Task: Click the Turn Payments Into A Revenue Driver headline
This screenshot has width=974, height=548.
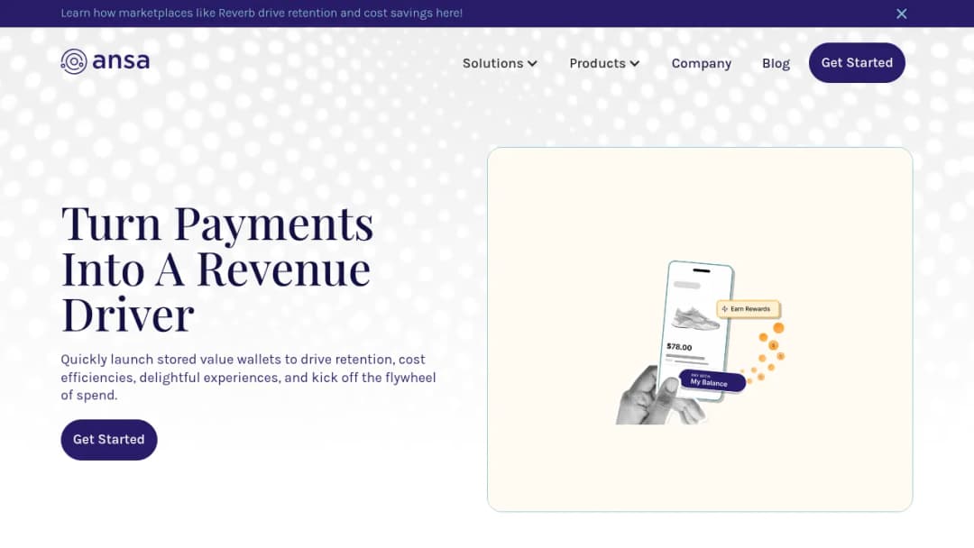Action: [217, 269]
